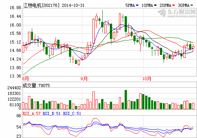This screenshot has width=197, height=138.
Task: Click the 14.24 price axis label
Action: 16,59
